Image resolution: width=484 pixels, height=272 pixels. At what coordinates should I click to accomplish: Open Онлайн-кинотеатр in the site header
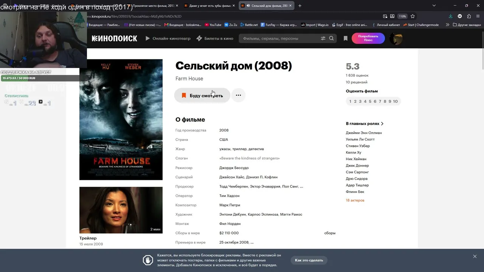coord(168,39)
